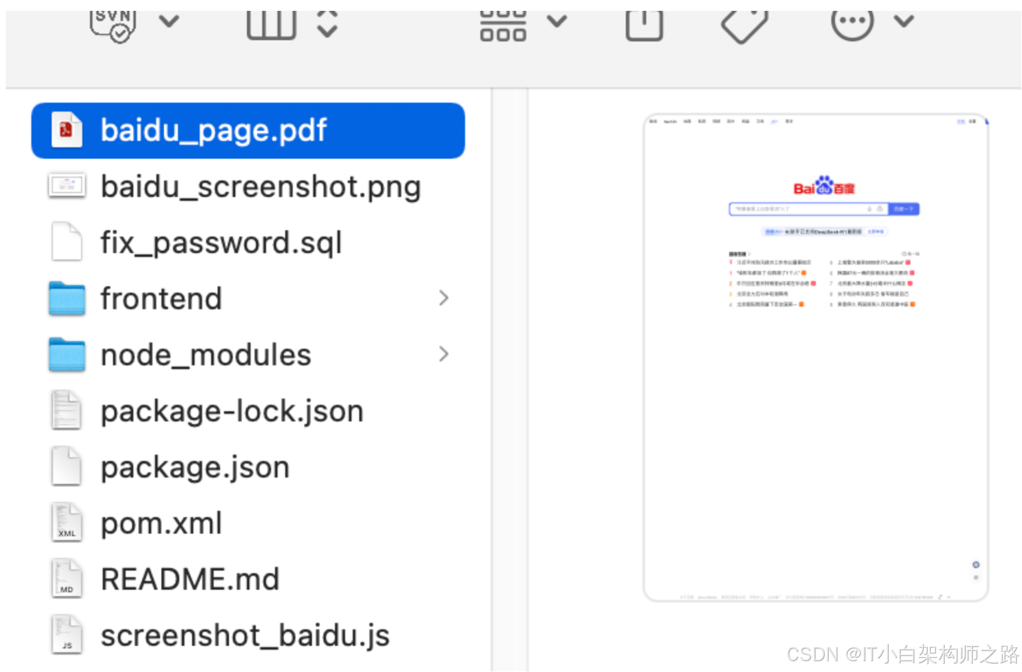Select the column view toolbar icon
The height and width of the screenshot is (672, 1022).
272,25
